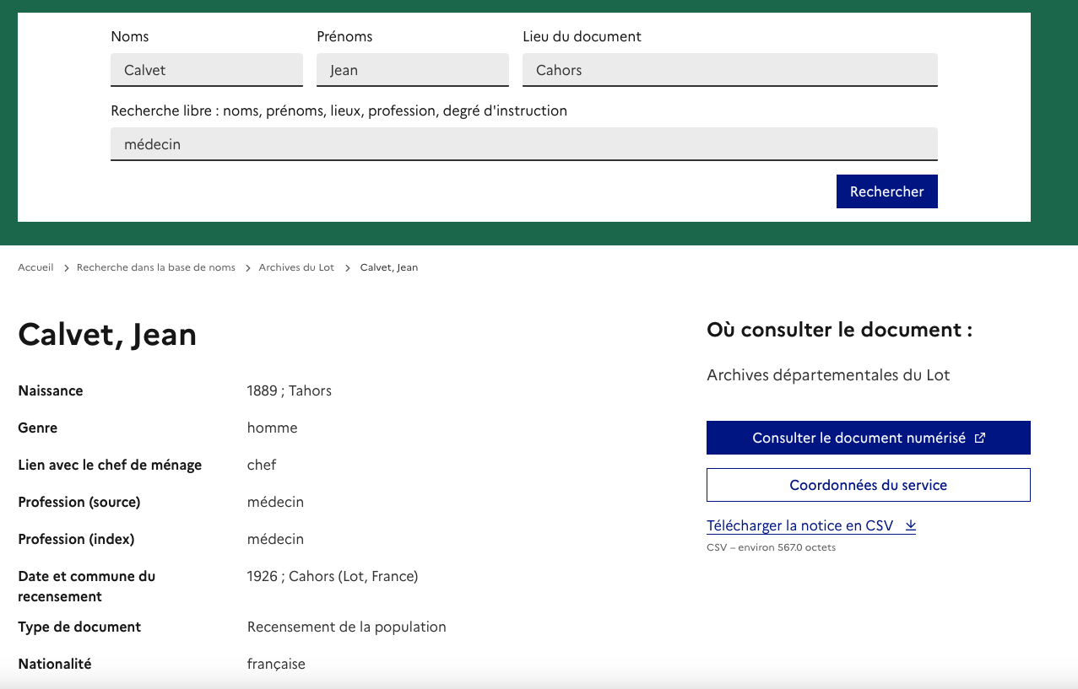The height and width of the screenshot is (689, 1078).
Task: Open Recherche dans la base de noms breadcrumb
Action: [x=155, y=267]
